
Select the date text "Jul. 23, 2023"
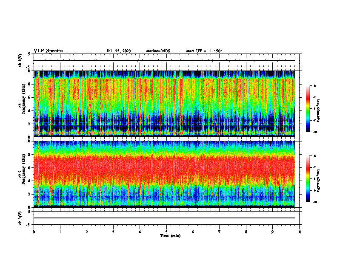coord(119,51)
